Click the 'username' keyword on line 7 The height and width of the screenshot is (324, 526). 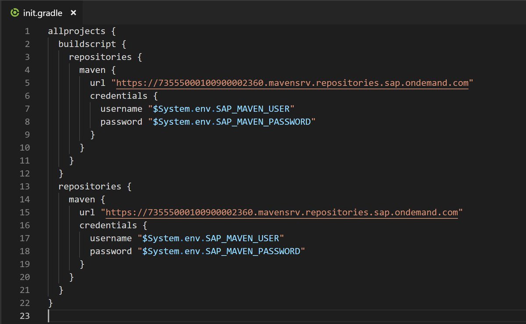coord(121,109)
